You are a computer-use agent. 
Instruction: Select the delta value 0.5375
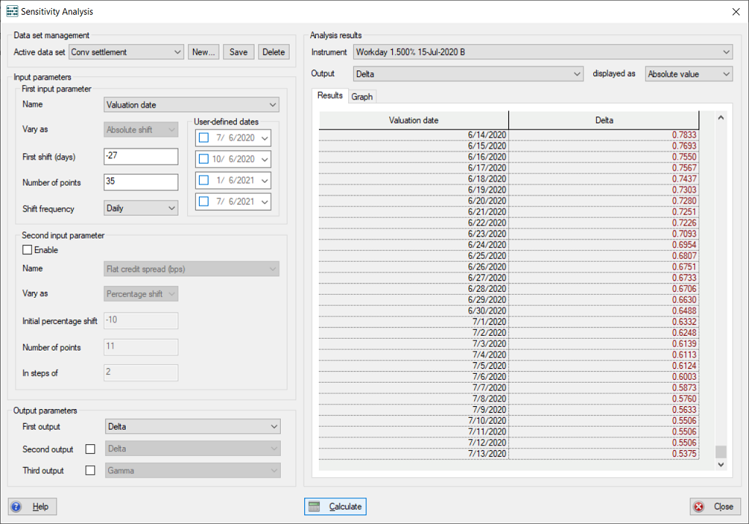click(x=603, y=454)
